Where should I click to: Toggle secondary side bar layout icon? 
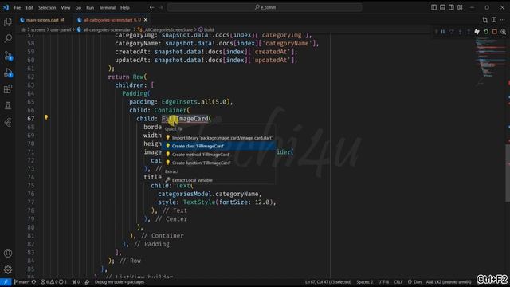click(451, 7)
